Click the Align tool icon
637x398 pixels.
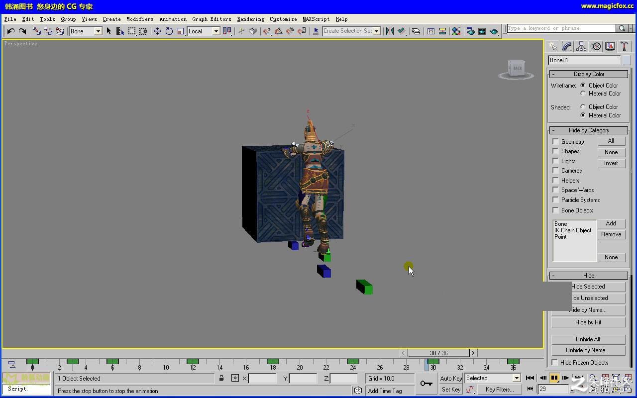coord(402,31)
